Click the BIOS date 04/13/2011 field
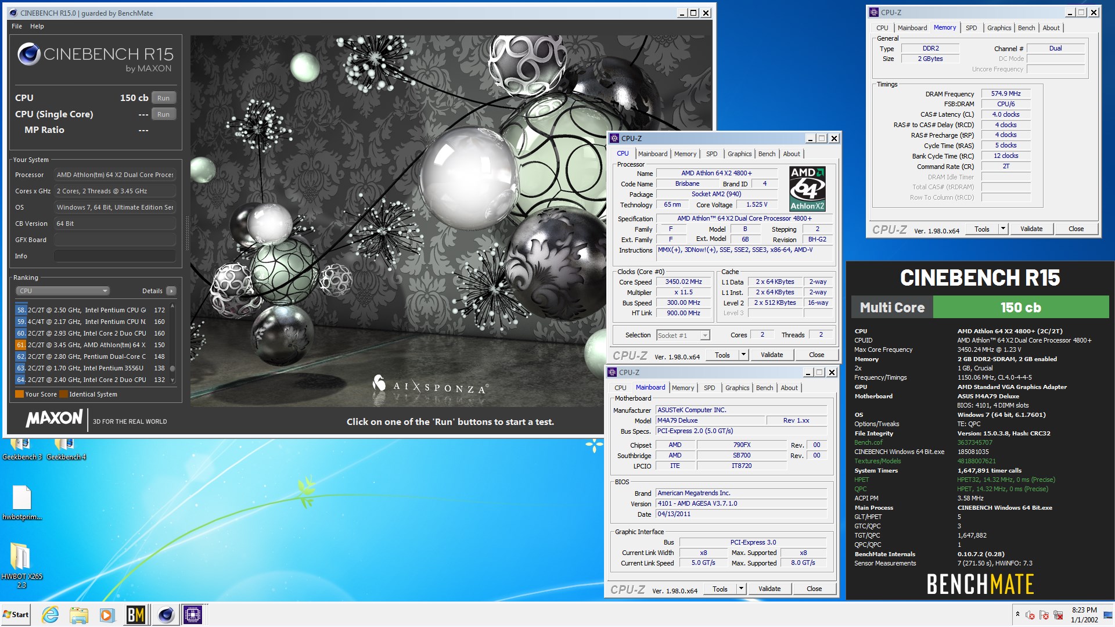The width and height of the screenshot is (1115, 627). pyautogui.click(x=741, y=514)
